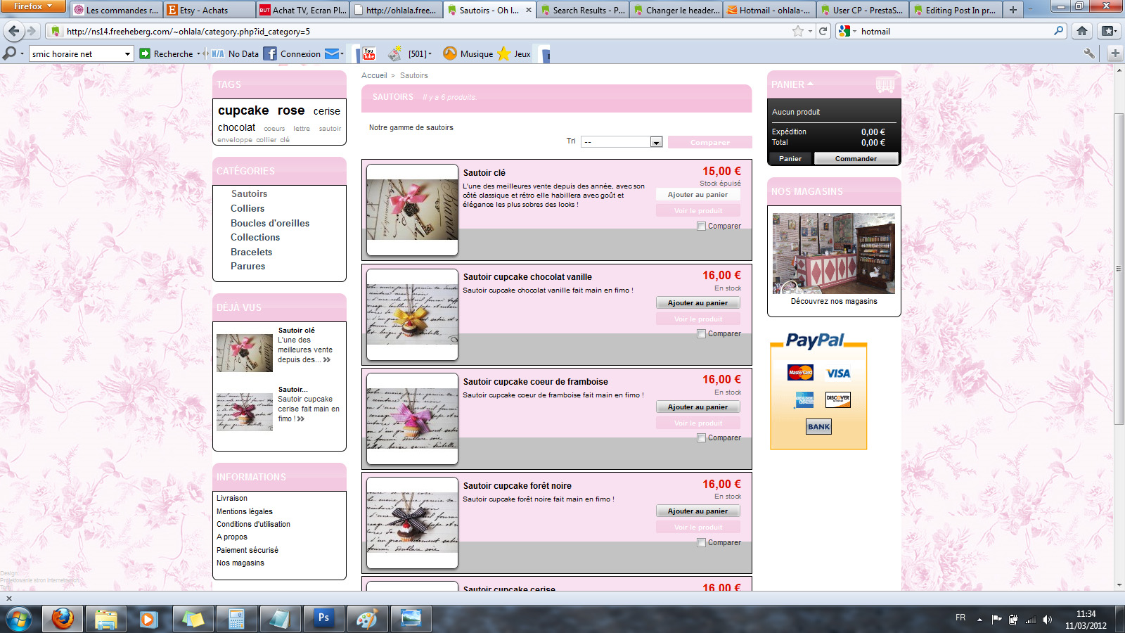This screenshot has height=633, width=1125.
Task: Reload the page with the refresh icon
Action: (823, 31)
